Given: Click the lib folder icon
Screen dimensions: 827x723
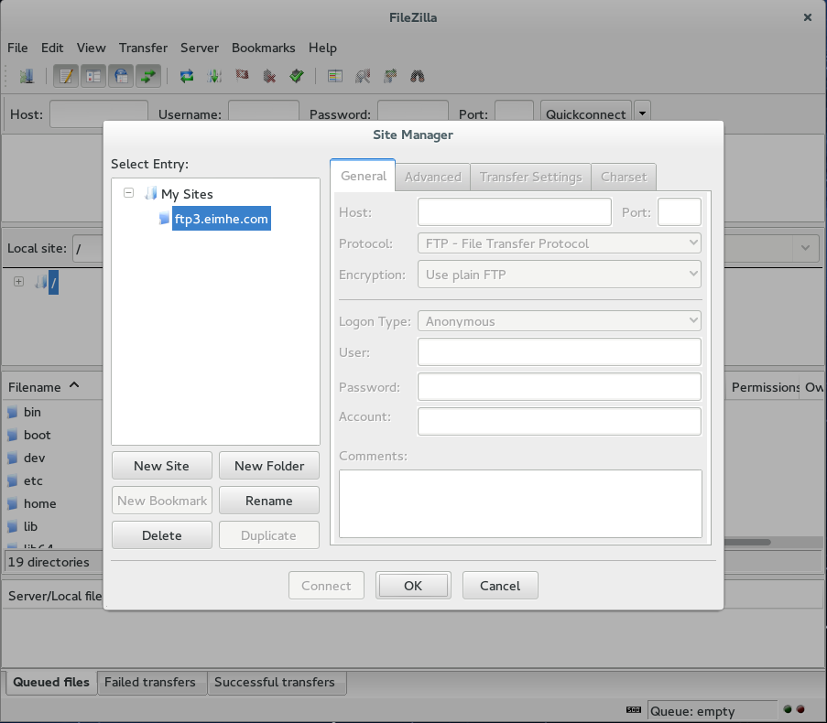Looking at the screenshot, I should (13, 526).
